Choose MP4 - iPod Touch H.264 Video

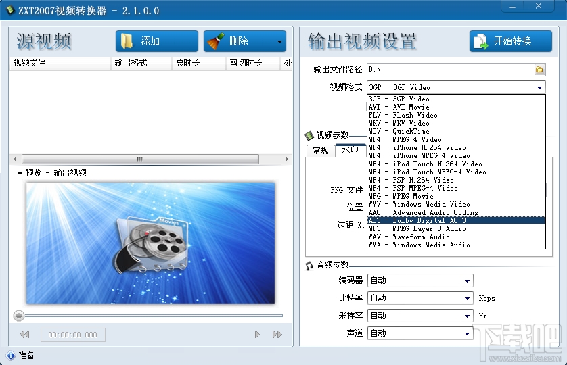tap(456, 164)
